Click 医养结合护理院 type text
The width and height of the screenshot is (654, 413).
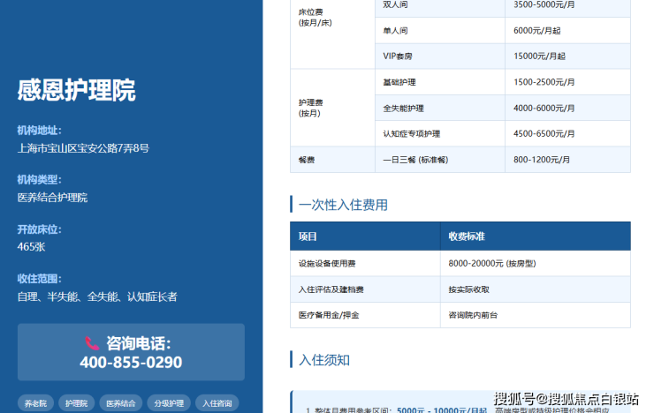[52, 198]
